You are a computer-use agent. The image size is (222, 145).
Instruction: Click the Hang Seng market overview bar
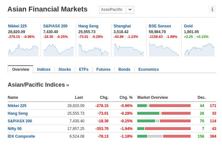tap(164, 113)
